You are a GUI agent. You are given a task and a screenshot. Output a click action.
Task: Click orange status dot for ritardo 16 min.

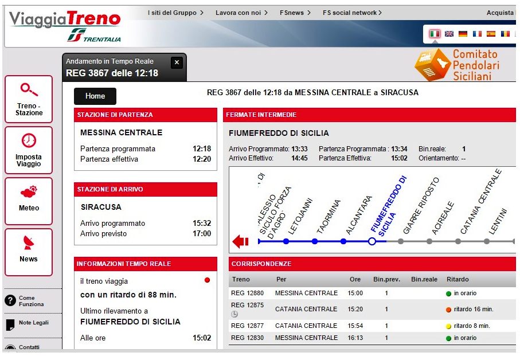(449, 310)
